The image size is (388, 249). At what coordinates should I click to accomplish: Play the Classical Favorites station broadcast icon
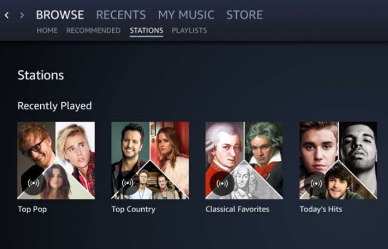click(222, 184)
